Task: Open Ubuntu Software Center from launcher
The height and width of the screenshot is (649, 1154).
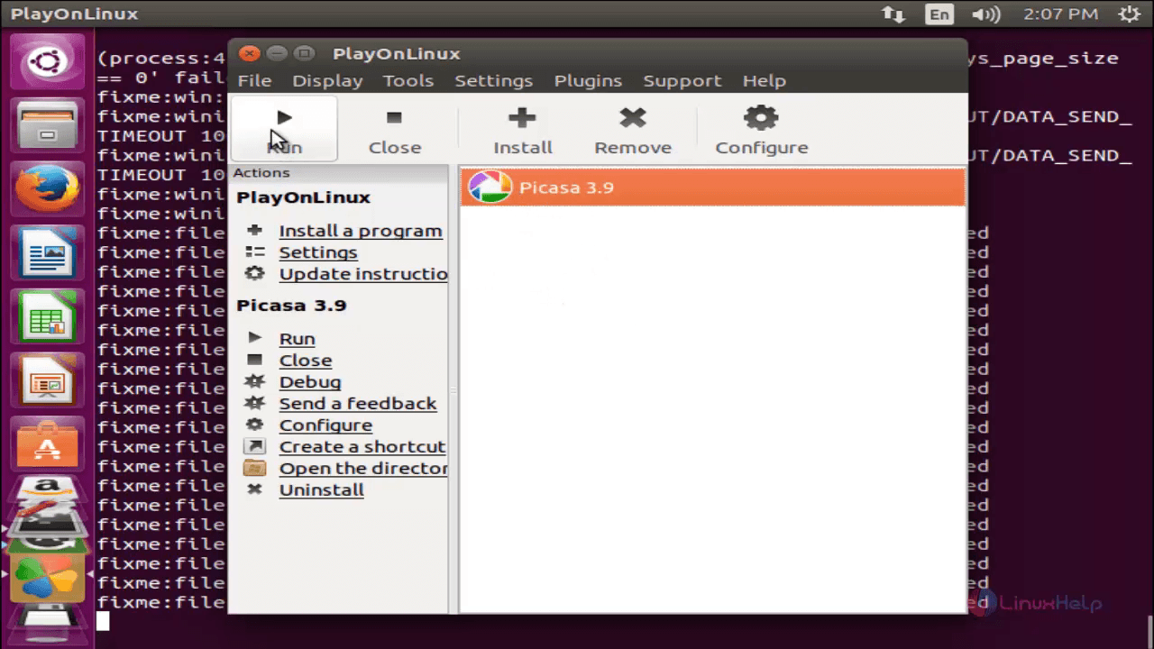Action: [48, 444]
